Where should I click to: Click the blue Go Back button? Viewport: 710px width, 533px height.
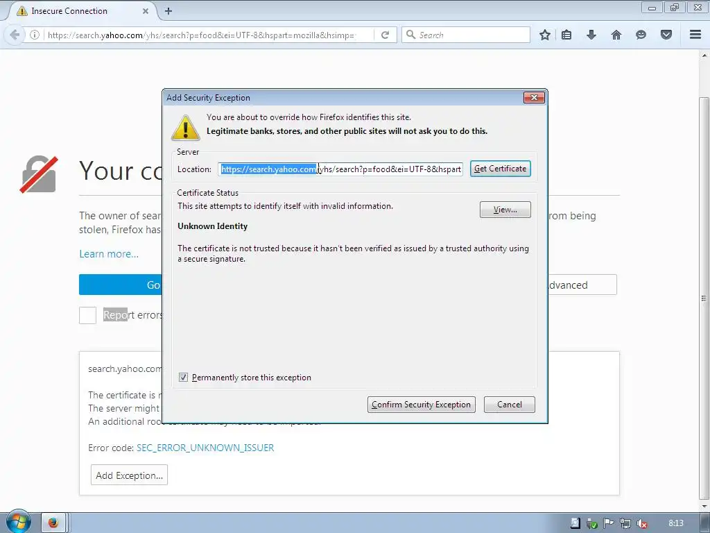[121, 285]
